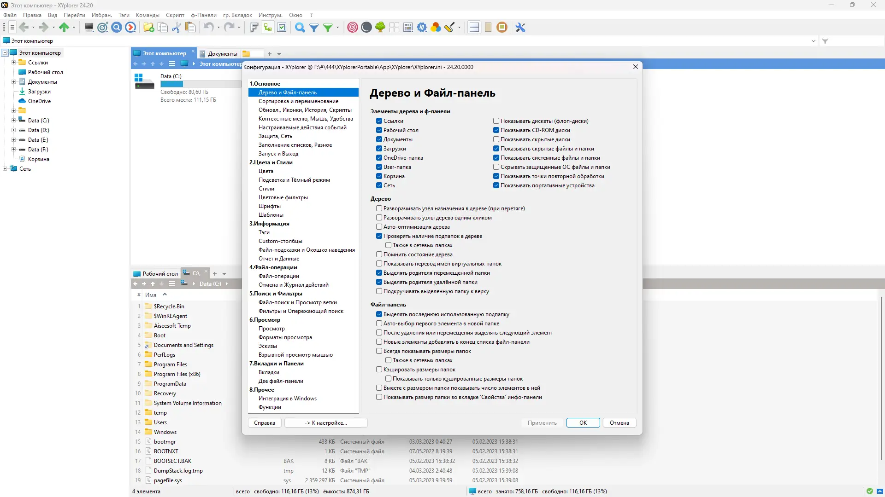Click the Data (C:) disk usage bar
This screenshot has width=885, height=497.
click(x=200, y=84)
